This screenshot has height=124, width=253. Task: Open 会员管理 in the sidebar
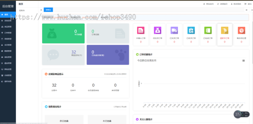(x=8, y=45)
